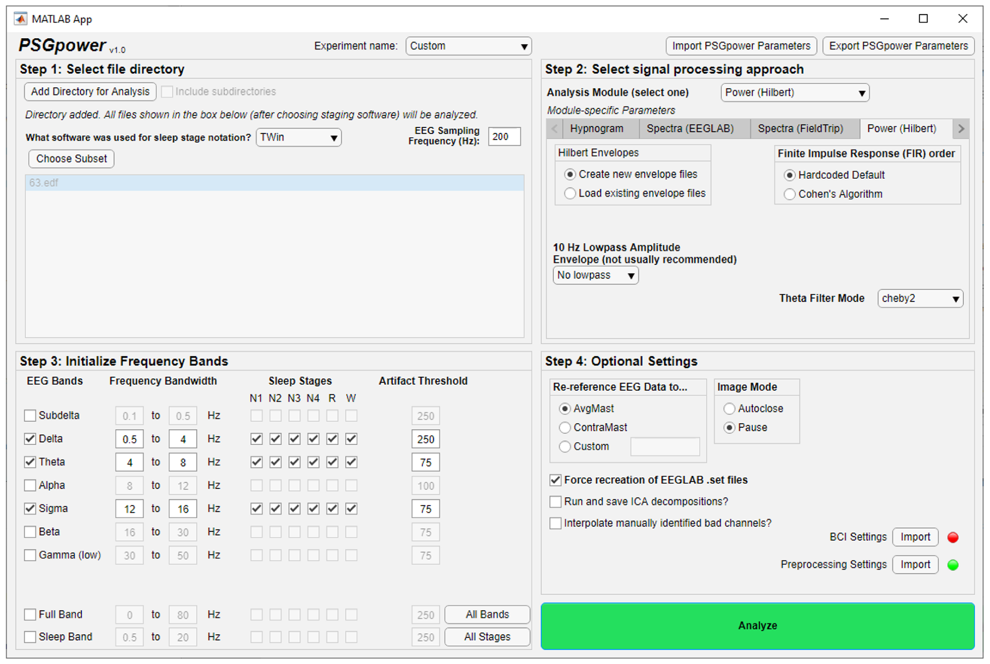Click the Delta lower frequency field 0.5
The height and width of the screenshot is (664, 990).
tap(129, 439)
